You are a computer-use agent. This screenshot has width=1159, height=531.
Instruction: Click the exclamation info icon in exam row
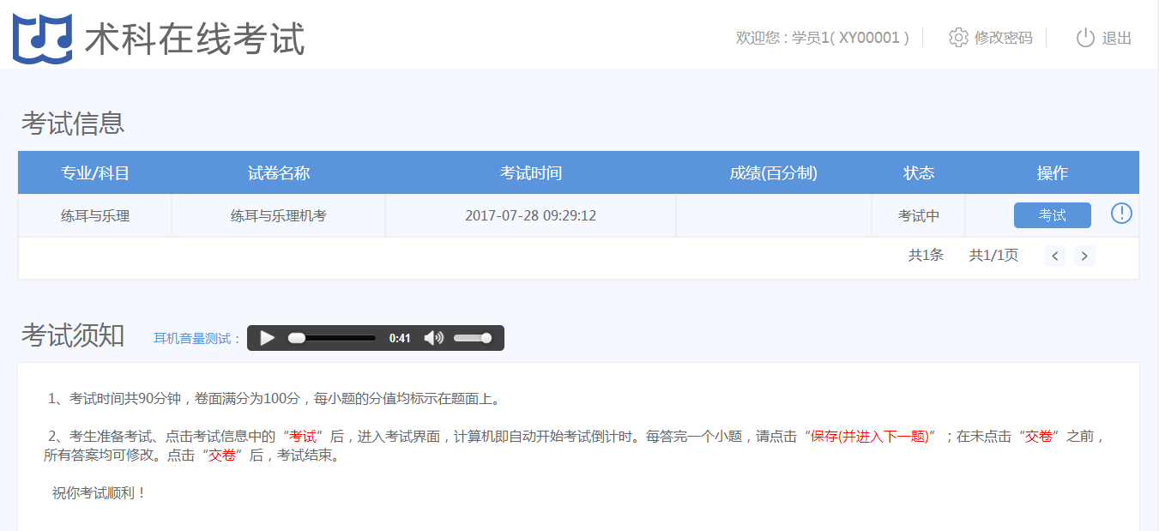point(1121,214)
